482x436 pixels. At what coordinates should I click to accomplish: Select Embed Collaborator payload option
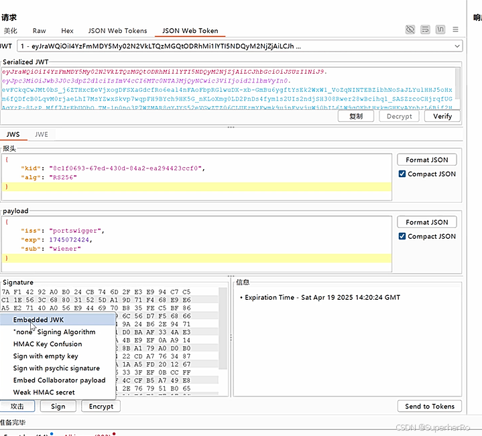58,380
